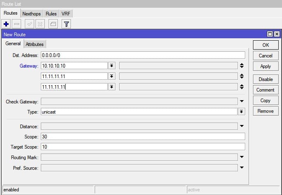This screenshot has height=195, width=282.
Task: Click the active status text
Action: (x=194, y=190)
